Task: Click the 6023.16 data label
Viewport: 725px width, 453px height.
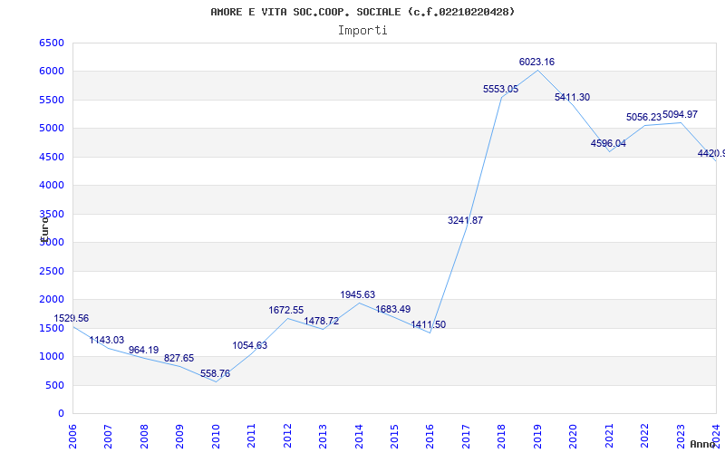Action: click(x=536, y=62)
